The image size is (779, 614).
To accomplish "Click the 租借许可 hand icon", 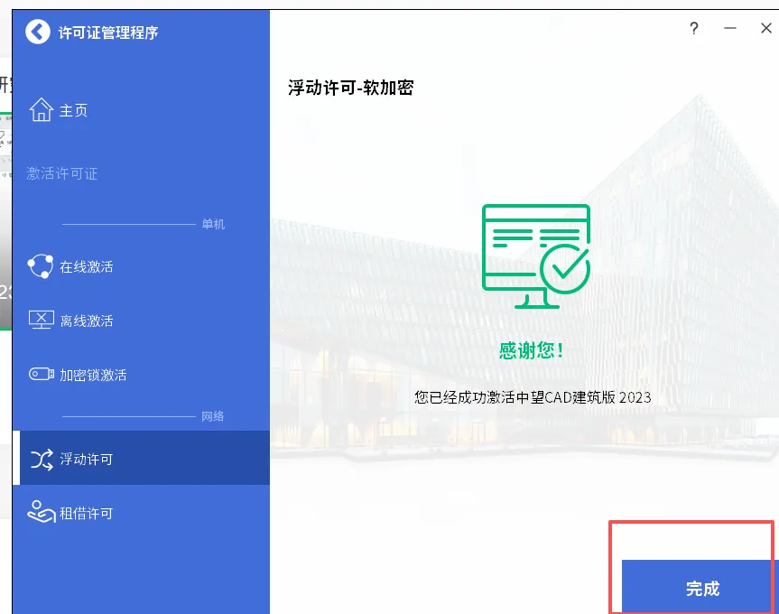I will coord(42,512).
